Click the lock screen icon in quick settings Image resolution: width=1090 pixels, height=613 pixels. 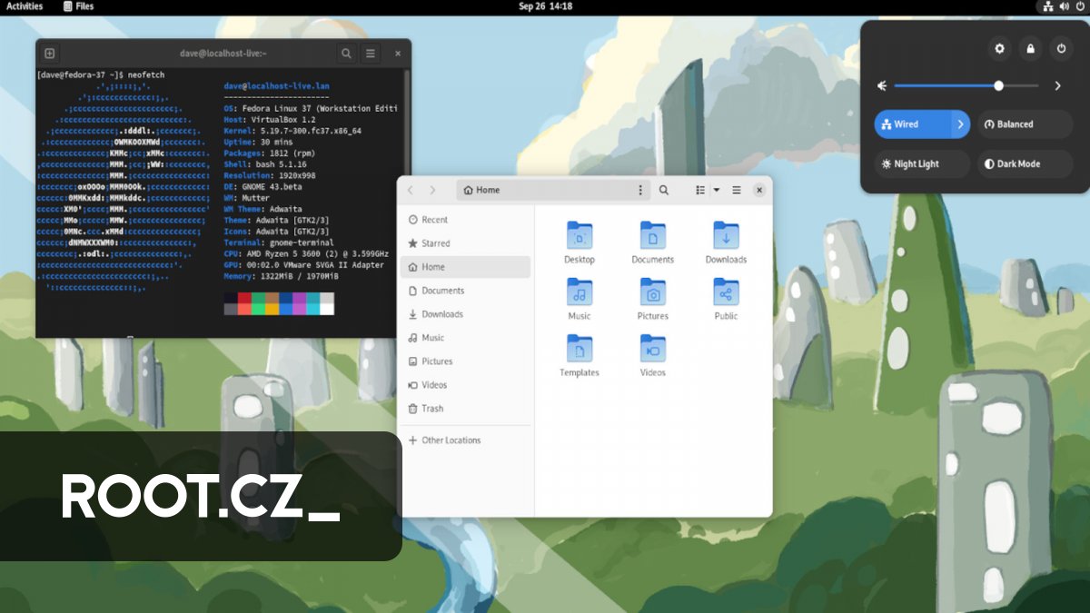tap(1030, 48)
